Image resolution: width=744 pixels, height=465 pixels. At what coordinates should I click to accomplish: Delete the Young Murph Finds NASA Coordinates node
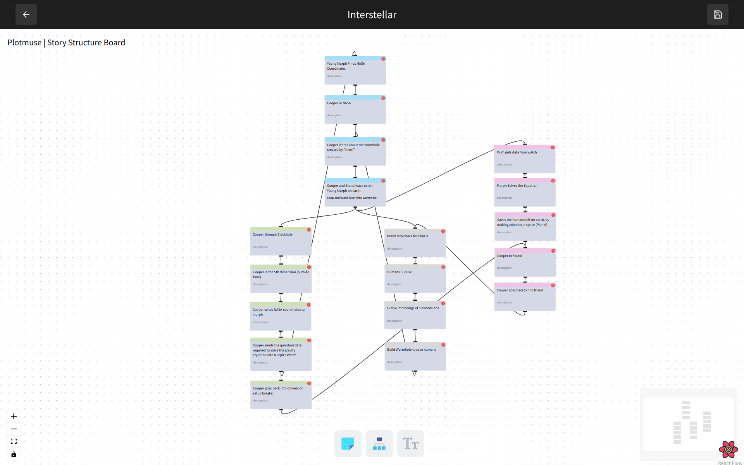coord(383,59)
